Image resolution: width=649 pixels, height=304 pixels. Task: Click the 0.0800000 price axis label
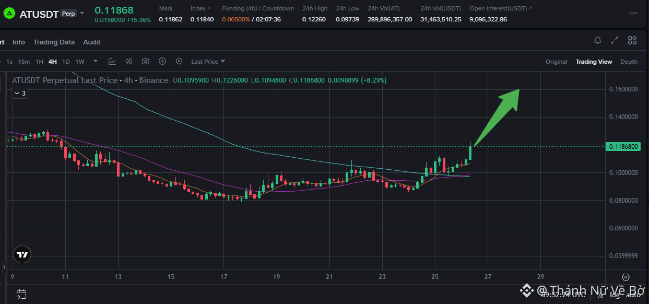[623, 201]
